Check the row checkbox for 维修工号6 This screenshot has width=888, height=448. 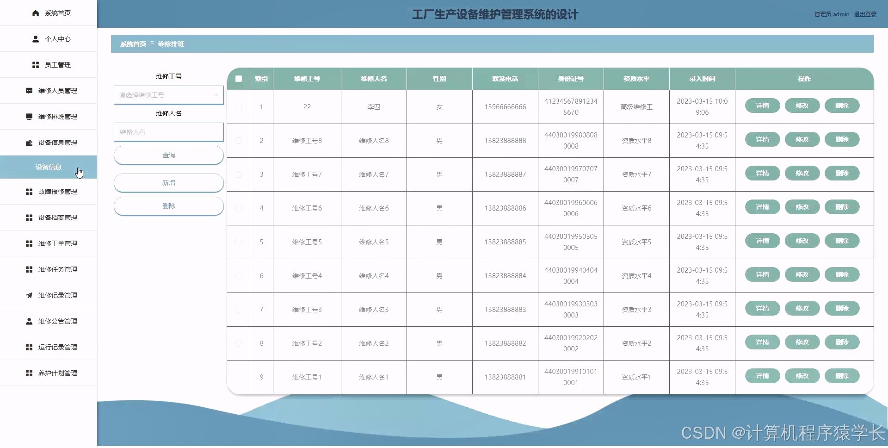click(239, 208)
